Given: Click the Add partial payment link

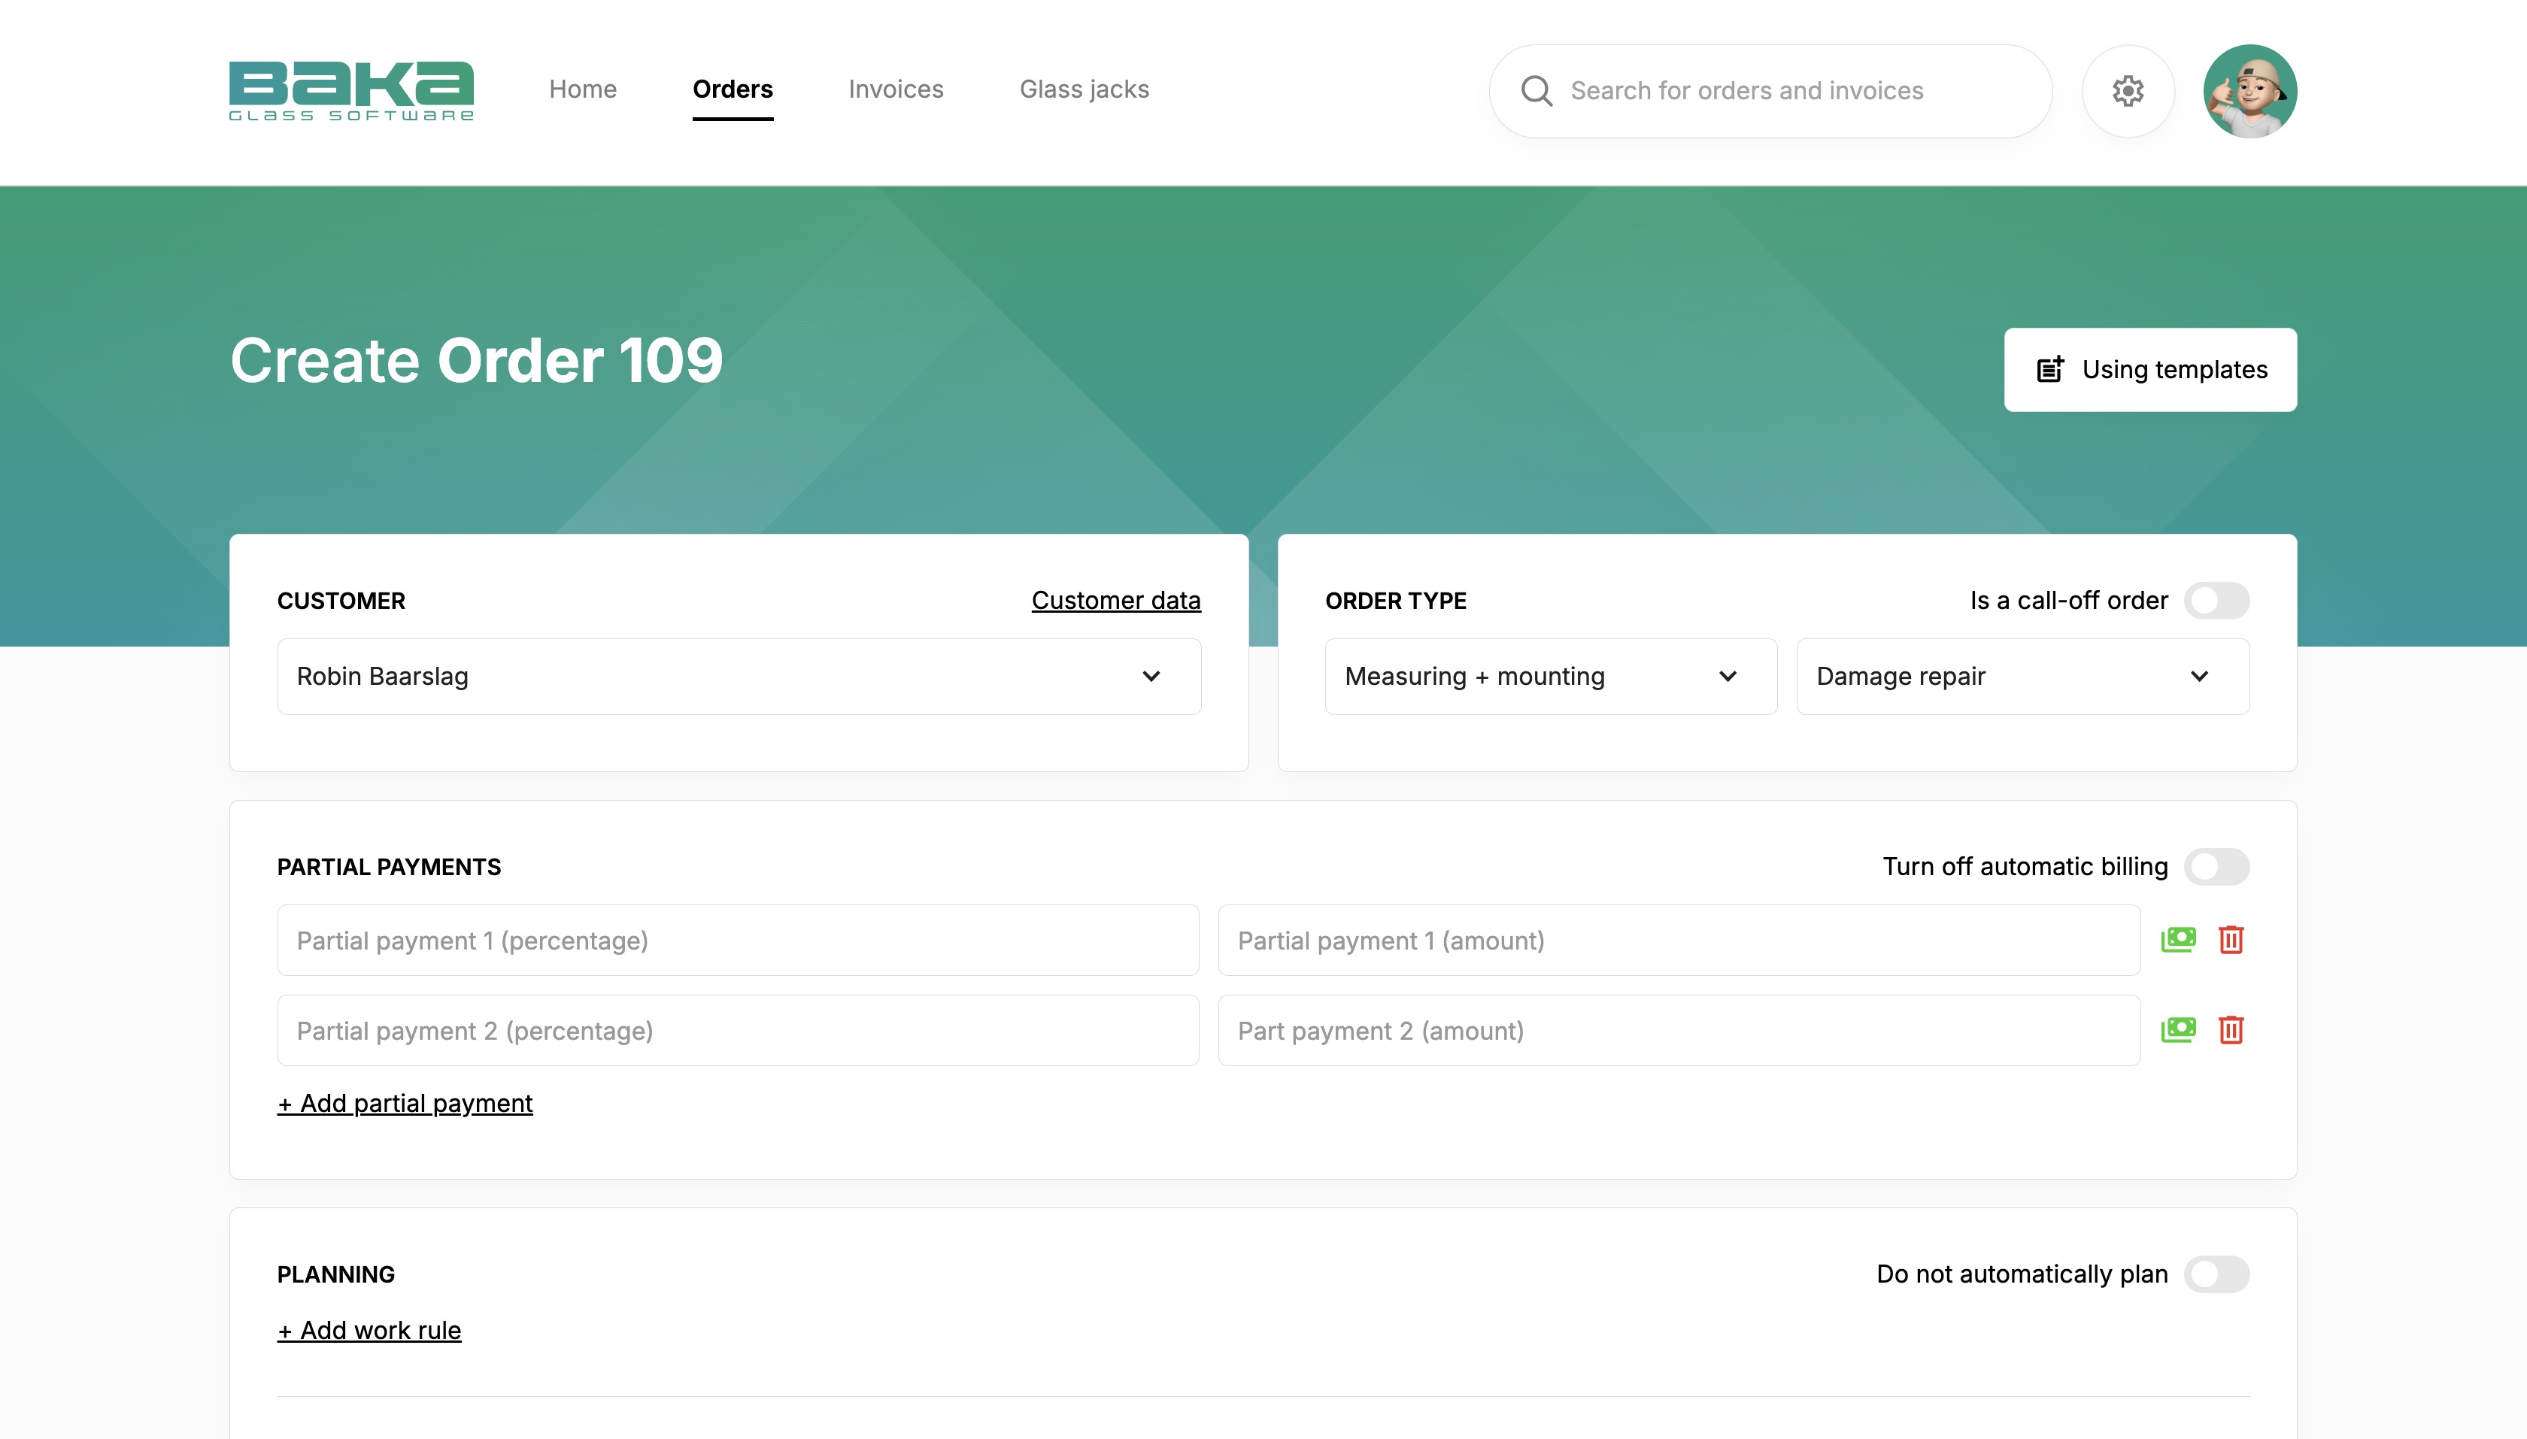Looking at the screenshot, I should [405, 1103].
